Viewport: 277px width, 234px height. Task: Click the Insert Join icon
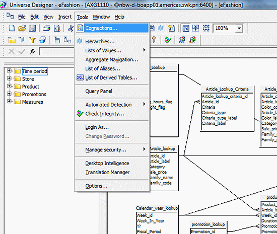click(x=67, y=40)
